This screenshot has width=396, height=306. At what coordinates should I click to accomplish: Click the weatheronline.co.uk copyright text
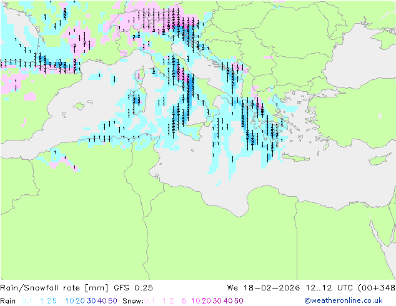(344, 300)
